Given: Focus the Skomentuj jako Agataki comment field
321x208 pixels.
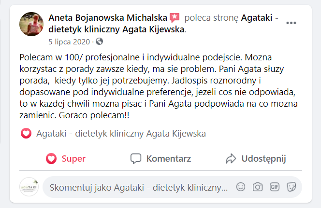Looking at the screenshot, I should pyautogui.click(x=138, y=187).
